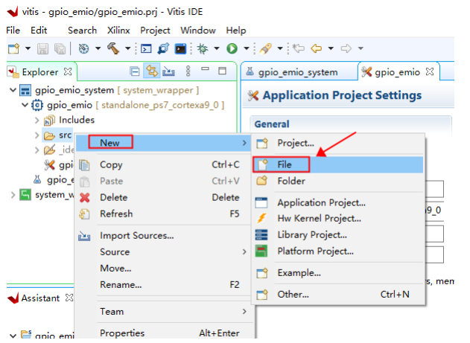Choose Move in the context menu
Screen dimensions: 470x343
[163, 268]
